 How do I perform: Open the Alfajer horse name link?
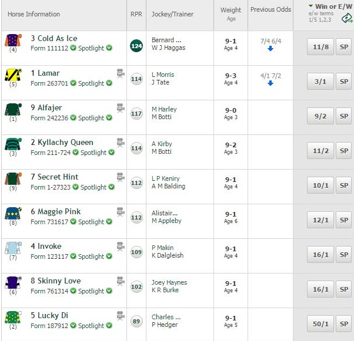tap(46, 108)
